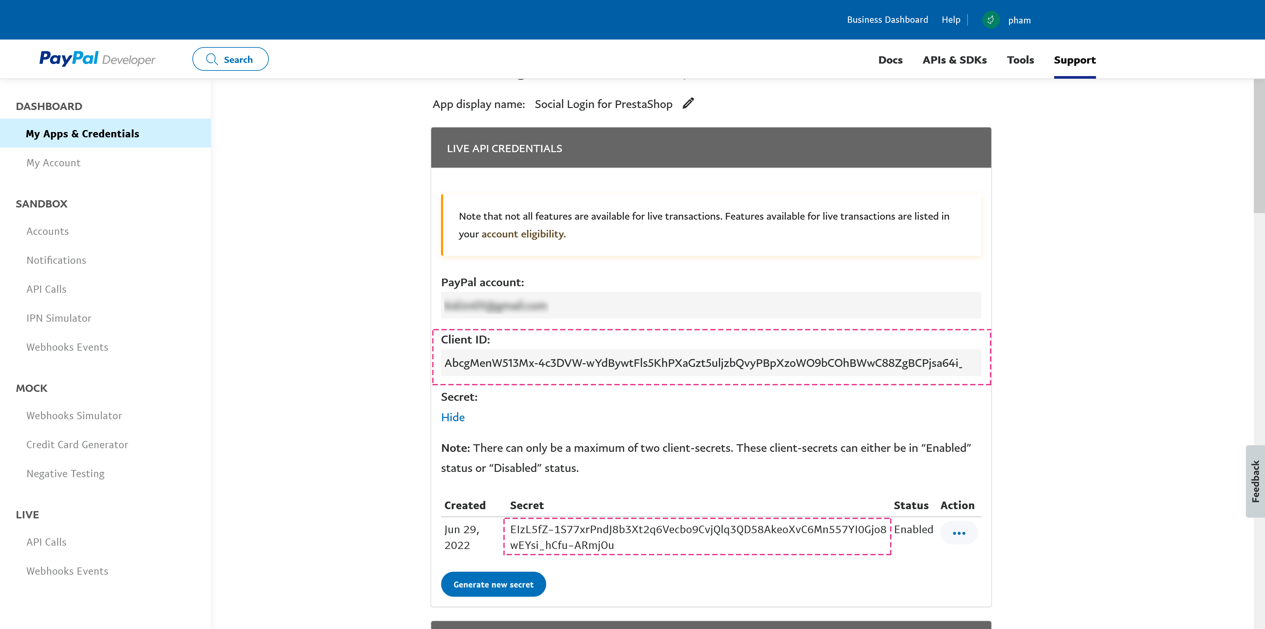Click the DASHBOARD sidebar heading

49,106
